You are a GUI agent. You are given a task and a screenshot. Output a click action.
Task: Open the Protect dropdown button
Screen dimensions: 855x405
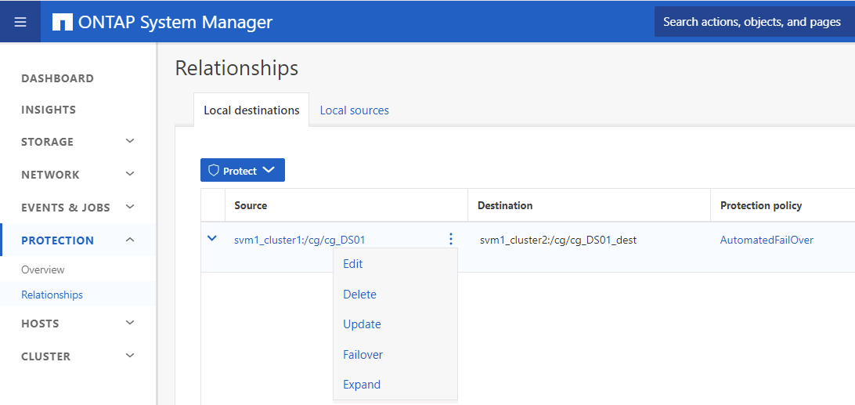click(x=243, y=171)
